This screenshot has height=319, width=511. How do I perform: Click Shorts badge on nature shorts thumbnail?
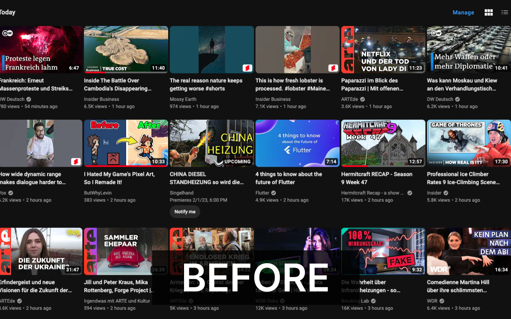(x=247, y=68)
